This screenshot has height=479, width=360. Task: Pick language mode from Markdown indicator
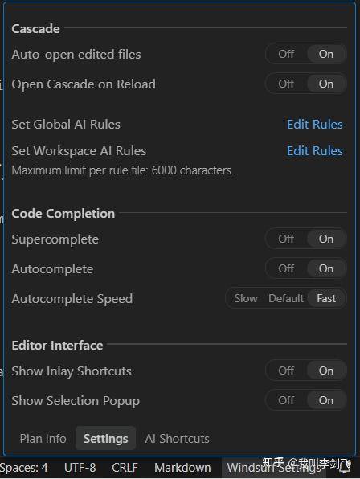pyautogui.click(x=182, y=468)
